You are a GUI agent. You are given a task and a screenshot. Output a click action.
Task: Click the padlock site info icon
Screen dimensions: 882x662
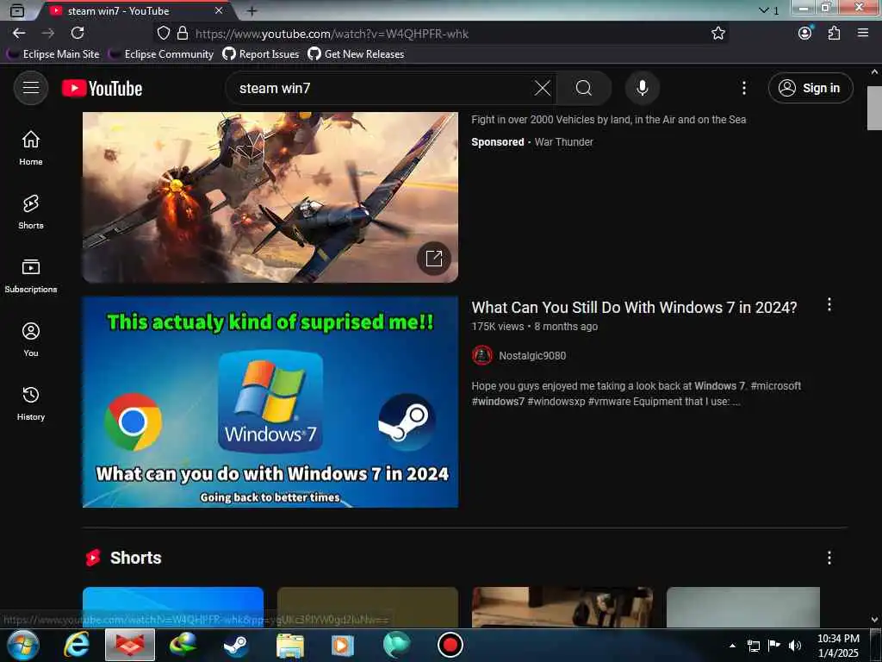183,34
